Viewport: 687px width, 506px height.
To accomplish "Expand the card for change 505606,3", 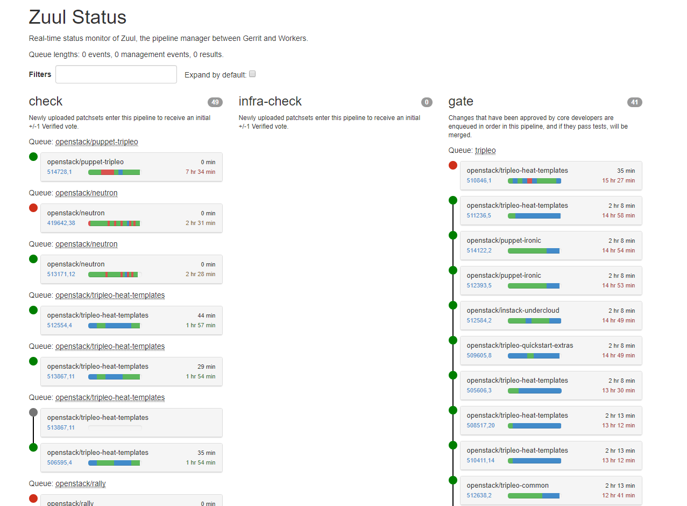I will point(551,385).
